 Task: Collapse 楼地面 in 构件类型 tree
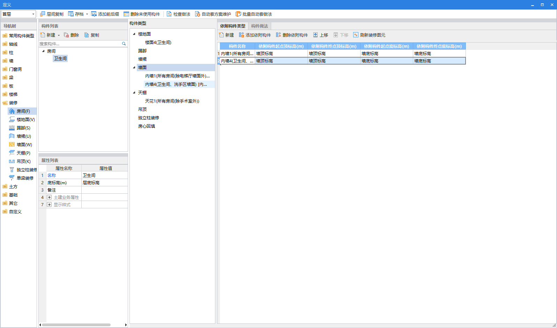click(134, 34)
